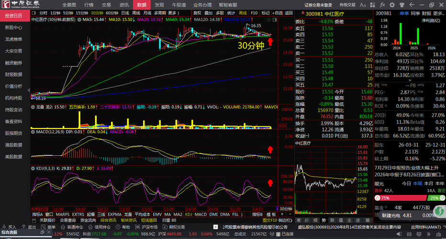This screenshot has width=446, height=239.
Task: Open 普通持仓 holdings
Action: tap(72, 227)
